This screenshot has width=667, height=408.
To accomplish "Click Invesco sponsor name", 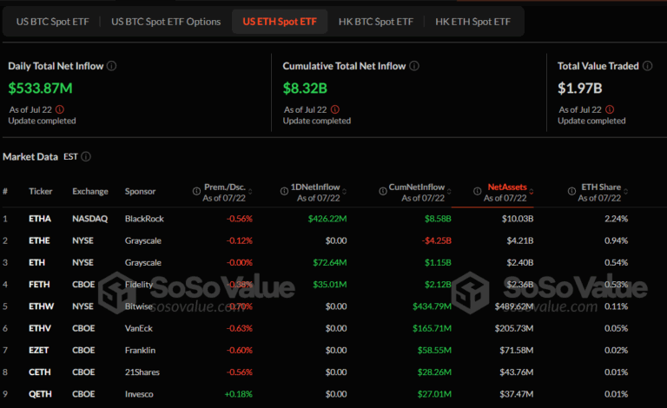I will pyautogui.click(x=139, y=394).
